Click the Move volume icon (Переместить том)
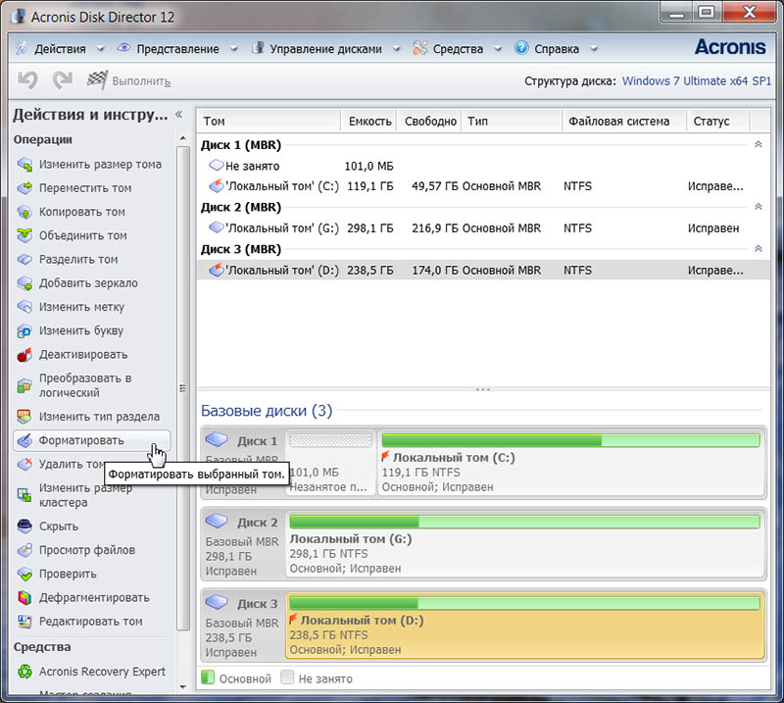This screenshot has height=703, width=784. coord(24,188)
